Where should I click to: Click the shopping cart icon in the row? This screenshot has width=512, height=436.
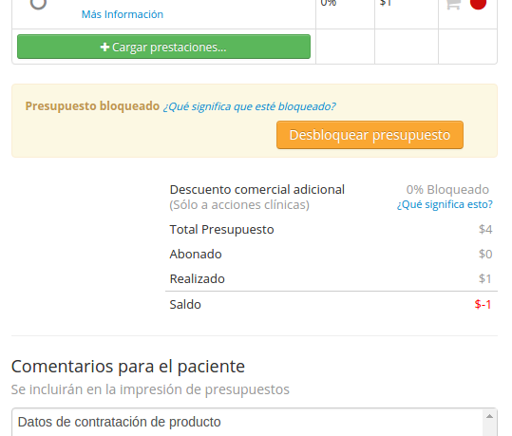(x=453, y=4)
